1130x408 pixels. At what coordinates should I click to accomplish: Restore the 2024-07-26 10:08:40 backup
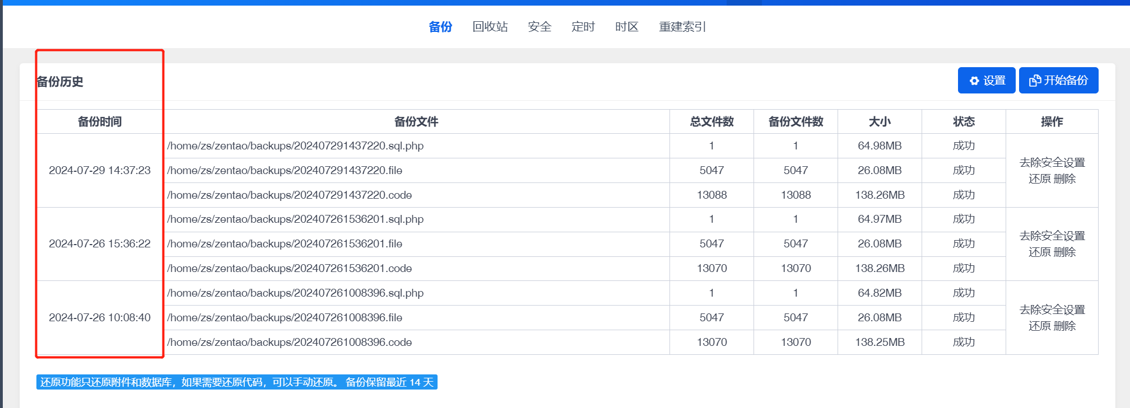tap(1039, 326)
